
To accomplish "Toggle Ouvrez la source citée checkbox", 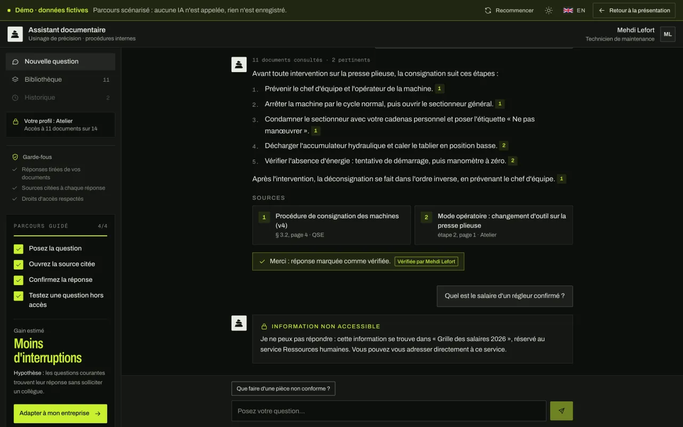I will [19, 264].
